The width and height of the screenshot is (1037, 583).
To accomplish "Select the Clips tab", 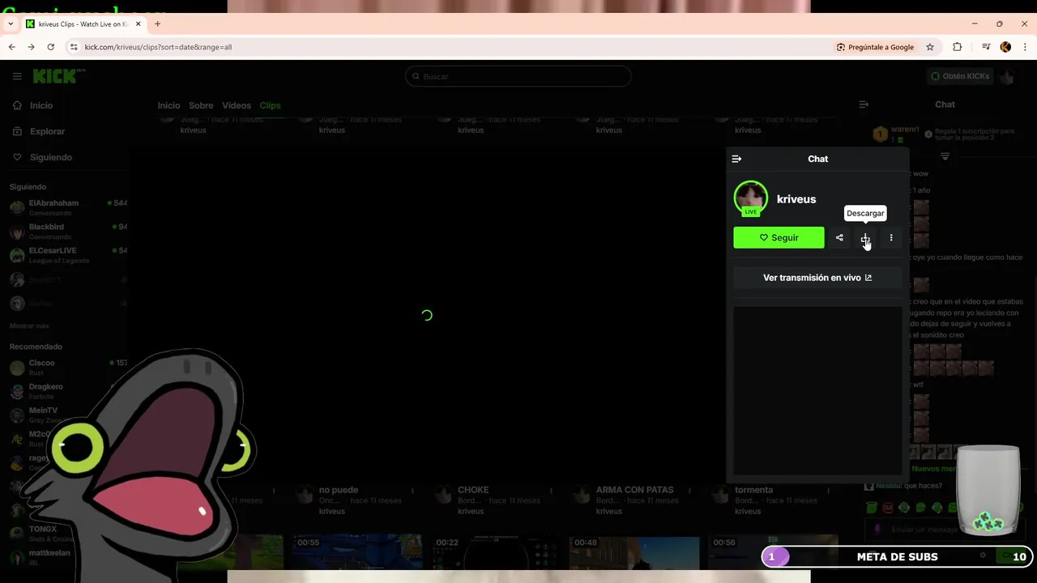I will point(270,105).
